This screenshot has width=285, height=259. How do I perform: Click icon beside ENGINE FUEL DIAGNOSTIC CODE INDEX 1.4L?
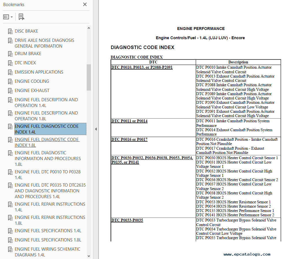point(10,127)
